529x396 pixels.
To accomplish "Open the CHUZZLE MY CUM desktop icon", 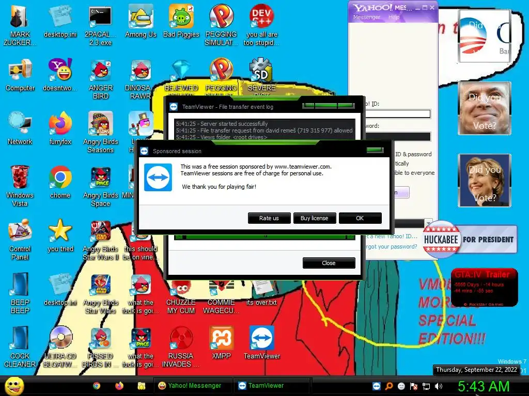I will [x=181, y=298].
